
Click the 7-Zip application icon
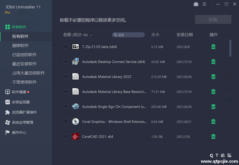coord(75,46)
